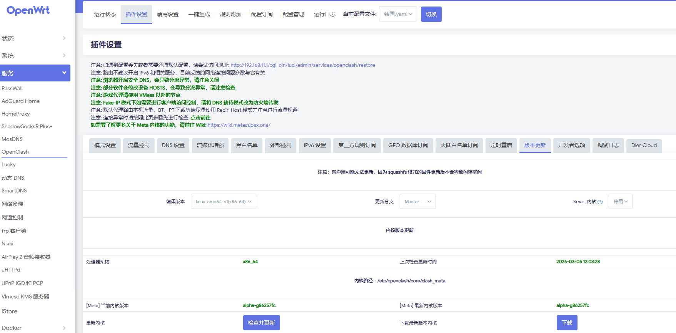676x333 pixels.
Task: Open the DNS 设置 sub-tab
Action: point(173,146)
